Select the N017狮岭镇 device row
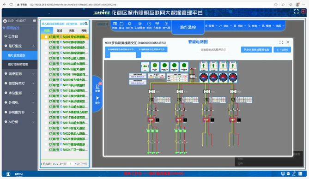Screen dimensions: 309x179 pyautogui.click(x=65, y=118)
